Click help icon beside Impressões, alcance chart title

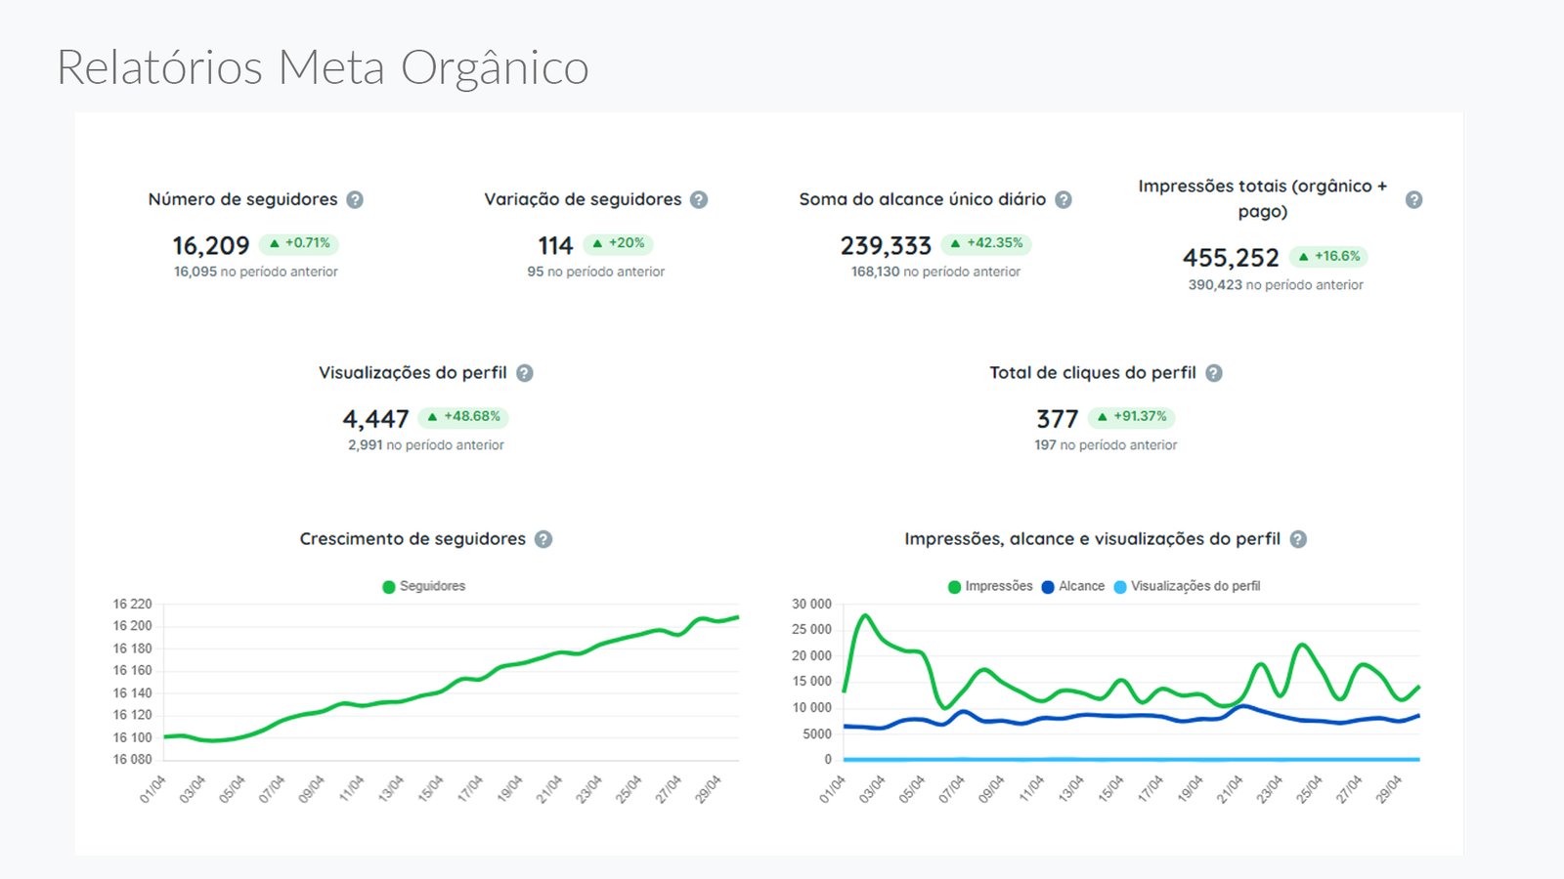click(1298, 539)
